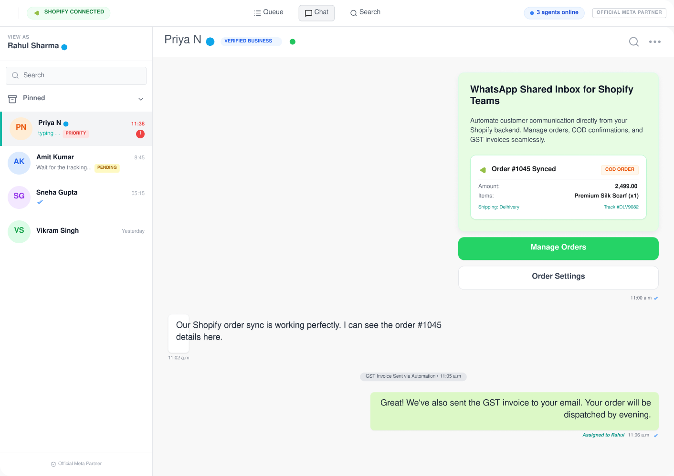Click the Shopify icon beside Order #1045 Synced
The image size is (674, 476).
[x=483, y=170]
